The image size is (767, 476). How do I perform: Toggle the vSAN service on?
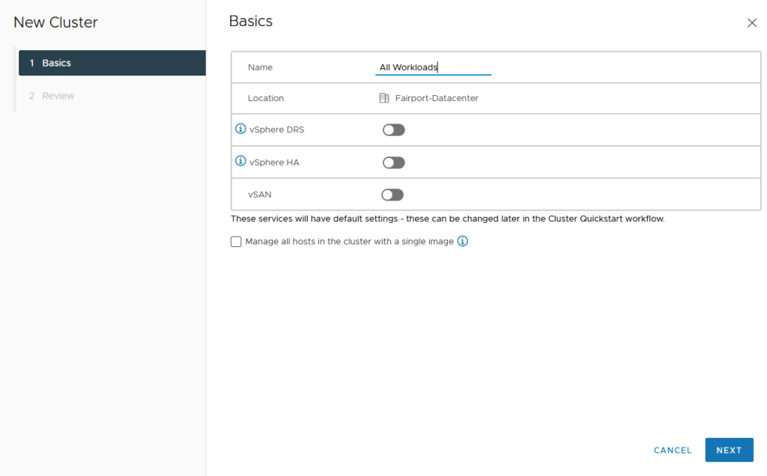pos(392,195)
